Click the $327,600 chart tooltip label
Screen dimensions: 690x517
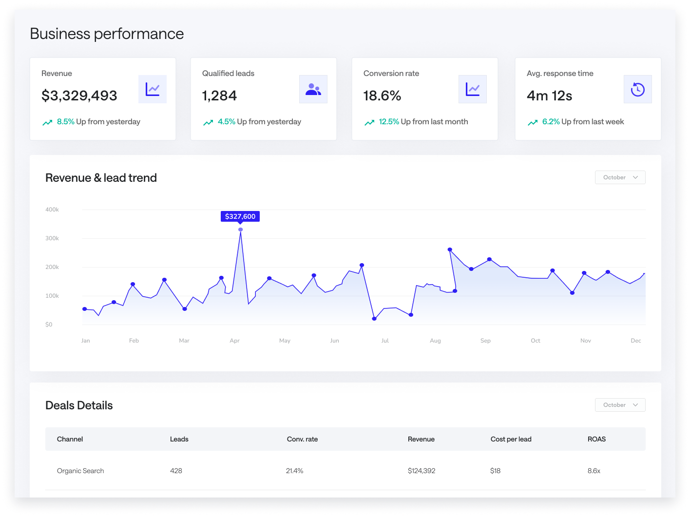tap(240, 216)
